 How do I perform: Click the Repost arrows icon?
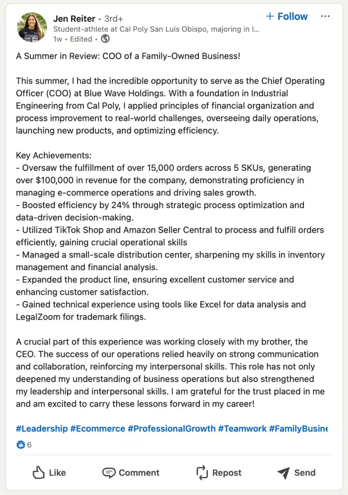coord(202,472)
